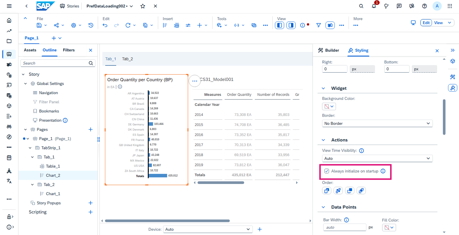This screenshot has height=235, width=459.
Task: Open the calendar icon in left sidebar
Action: [x=9, y=157]
